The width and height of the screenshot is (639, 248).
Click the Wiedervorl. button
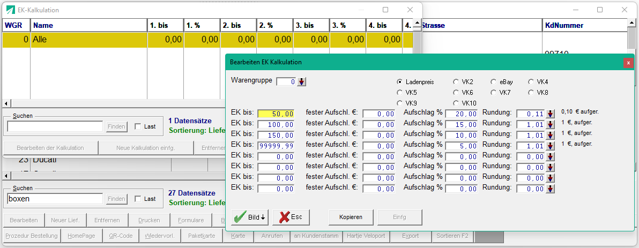tap(161, 236)
